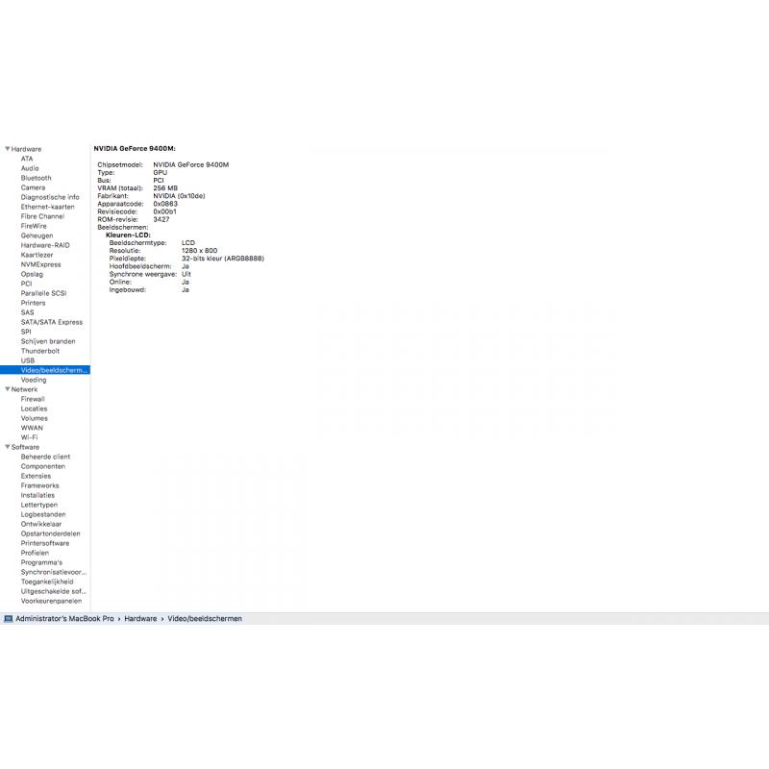Select Opstartonderdelen in the sidebar
Image resolution: width=769 pixels, height=769 pixels.
pyautogui.click(x=51, y=533)
